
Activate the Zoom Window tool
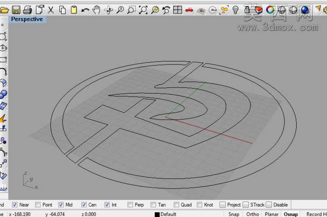(x=132, y=10)
